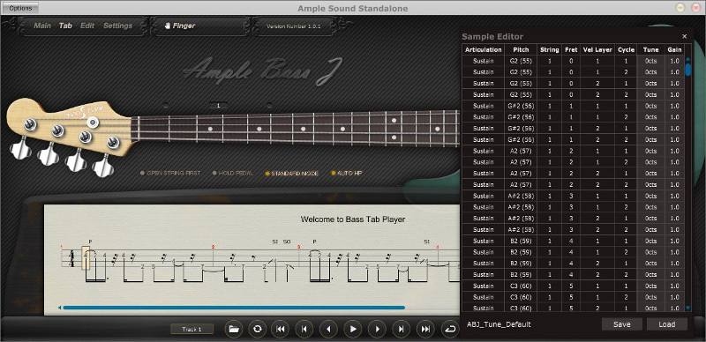
Task: Click the Gain column header
Action: coord(674,50)
